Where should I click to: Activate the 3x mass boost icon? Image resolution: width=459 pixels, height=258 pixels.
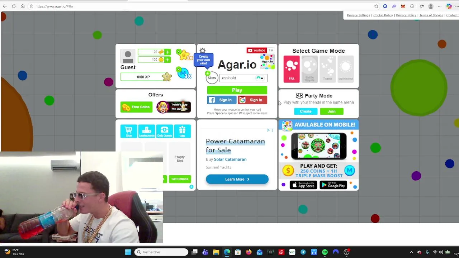(184, 73)
